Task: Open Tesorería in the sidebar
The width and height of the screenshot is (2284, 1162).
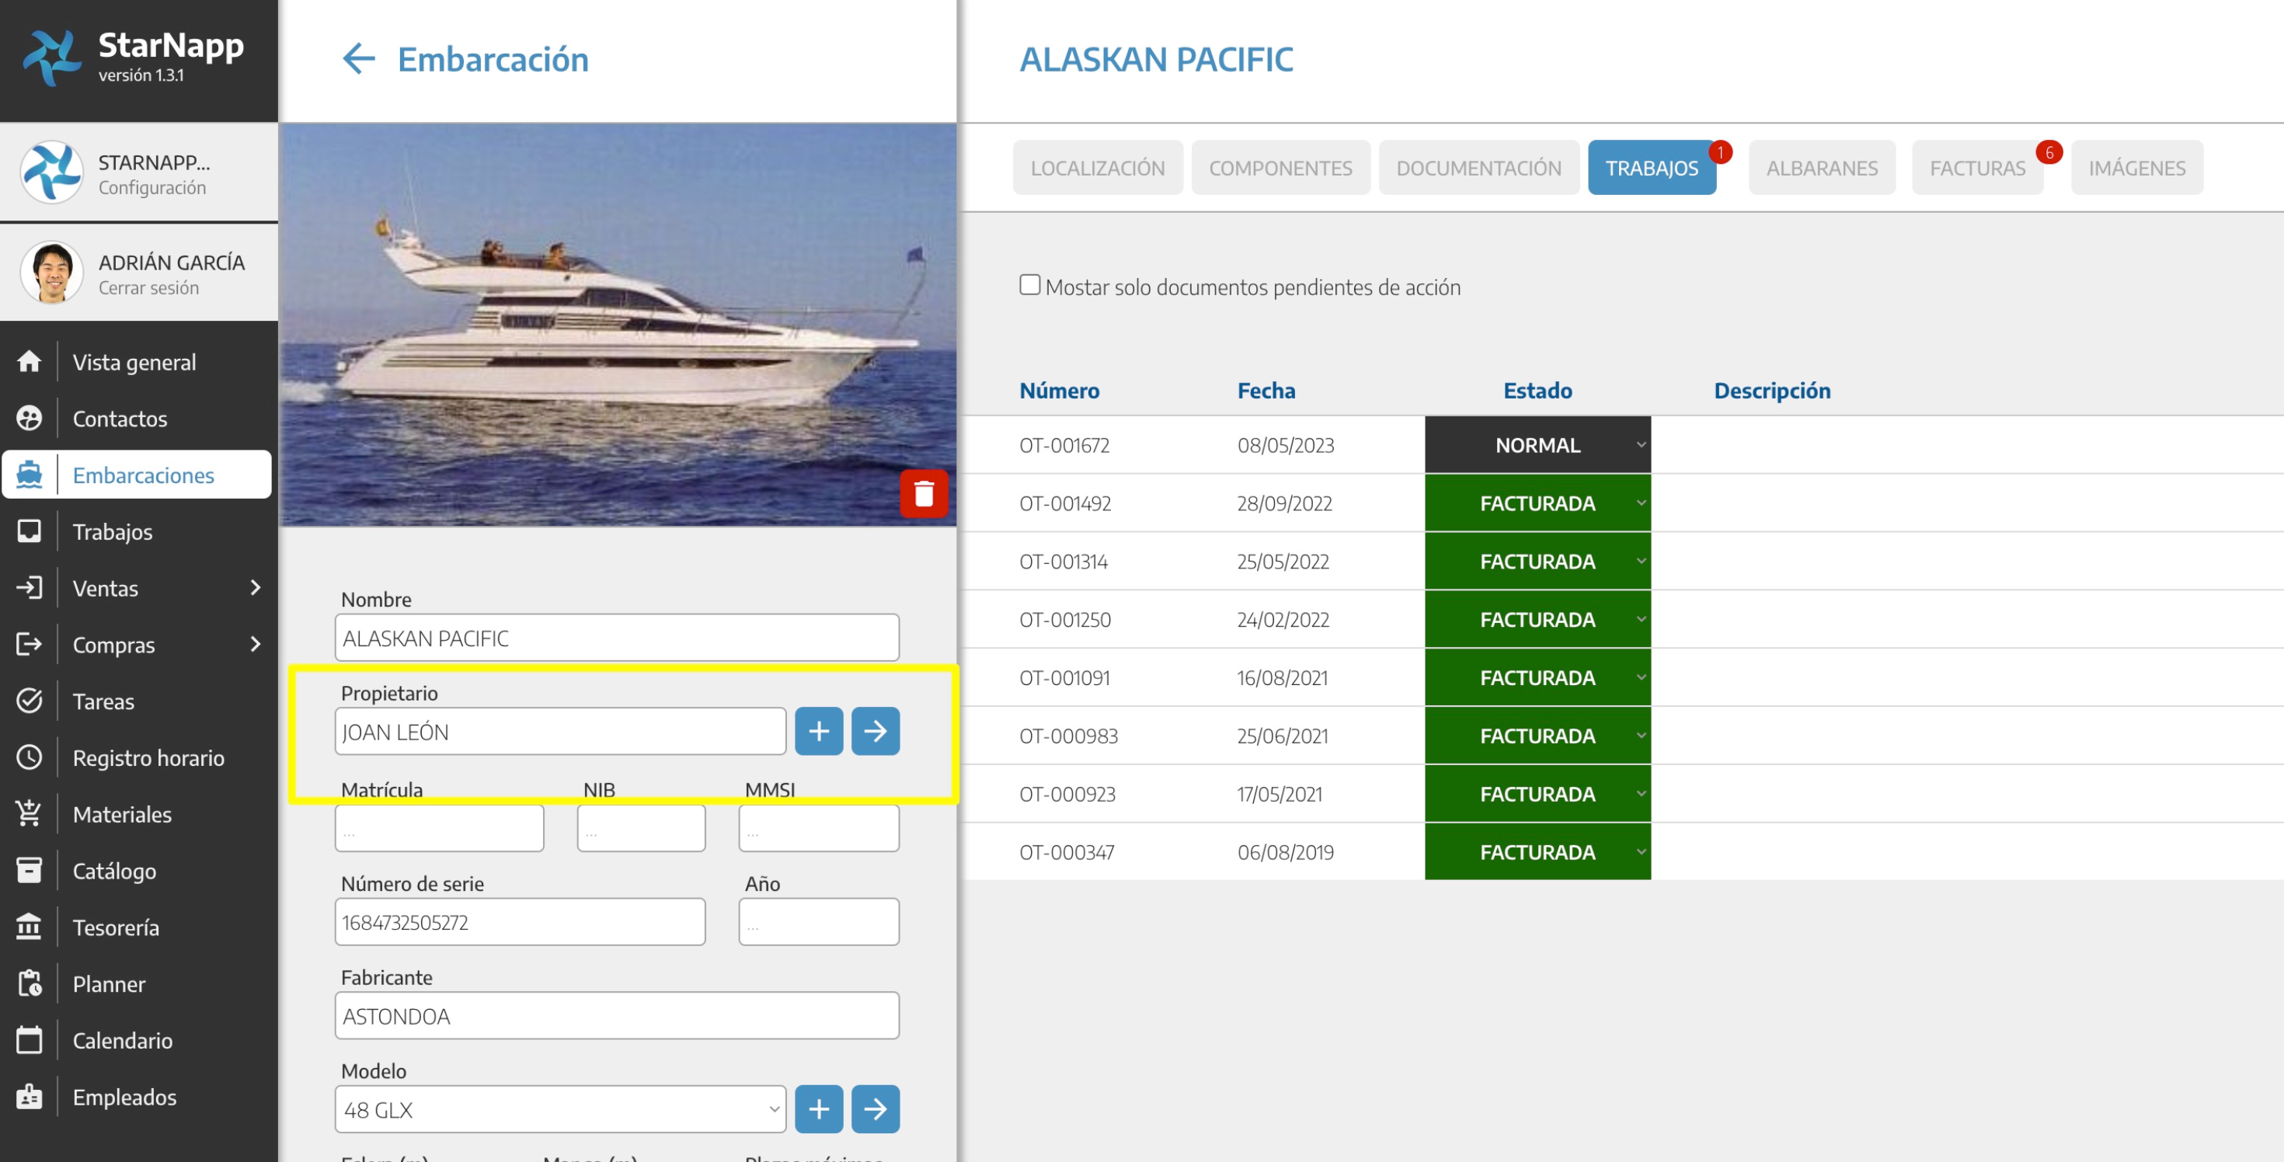Action: pos(115,927)
